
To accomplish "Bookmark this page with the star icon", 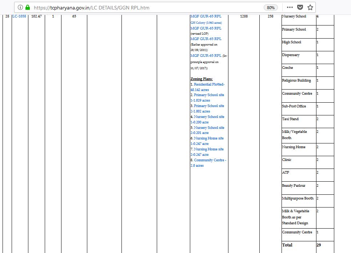I will (310, 7).
